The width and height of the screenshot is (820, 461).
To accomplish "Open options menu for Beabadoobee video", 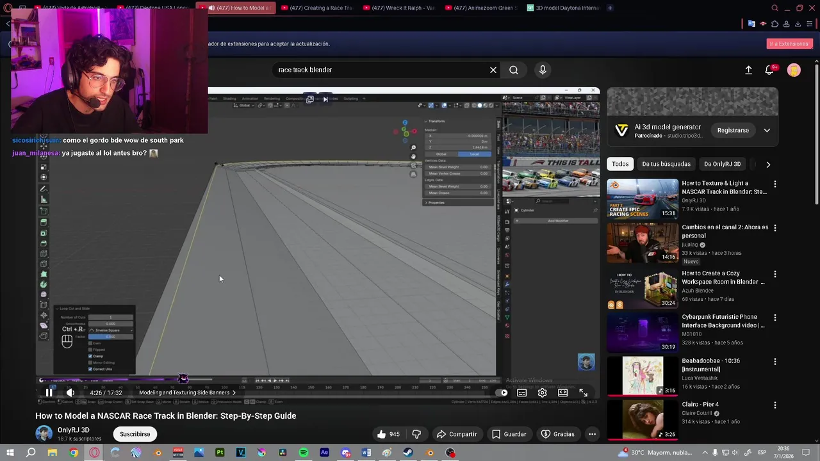I will 775,362.
